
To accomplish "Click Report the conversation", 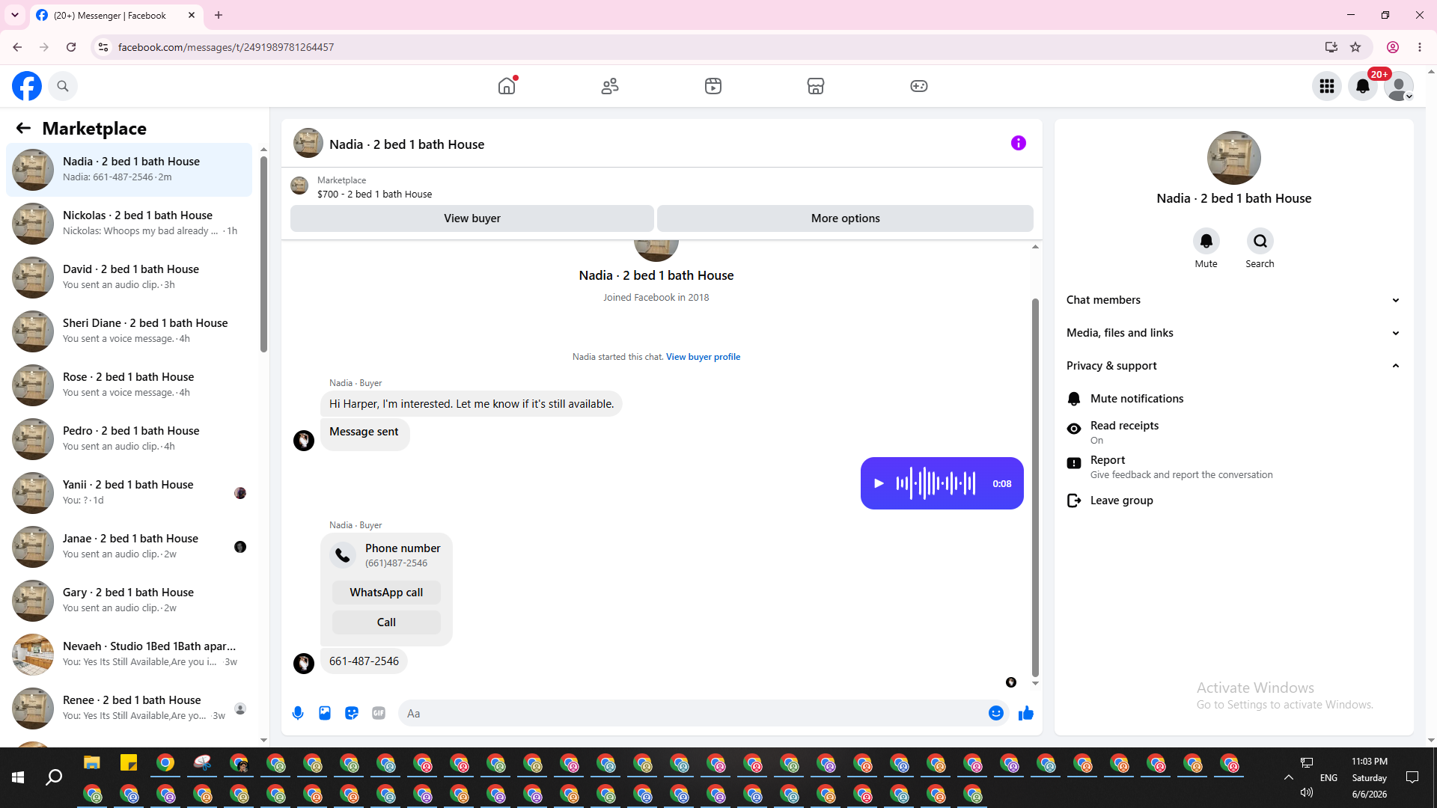I will click(x=1233, y=467).
